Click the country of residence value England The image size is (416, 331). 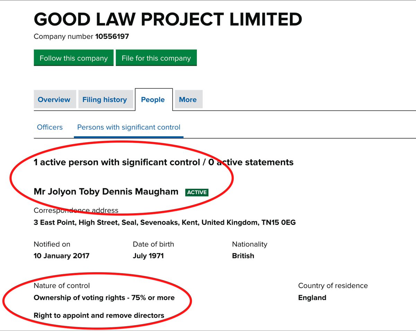tap(312, 298)
